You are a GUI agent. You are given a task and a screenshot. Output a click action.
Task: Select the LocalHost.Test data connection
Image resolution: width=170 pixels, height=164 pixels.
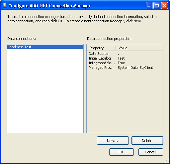point(45,47)
